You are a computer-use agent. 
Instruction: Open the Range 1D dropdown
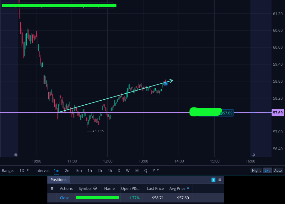pos(24,170)
